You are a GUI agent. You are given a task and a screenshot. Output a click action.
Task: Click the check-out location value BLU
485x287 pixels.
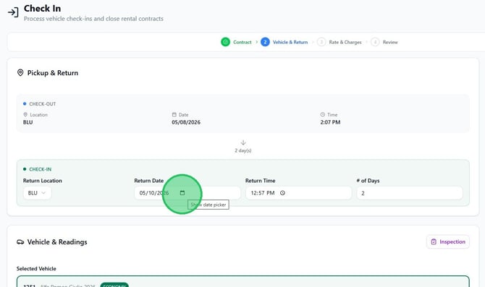pyautogui.click(x=28, y=122)
